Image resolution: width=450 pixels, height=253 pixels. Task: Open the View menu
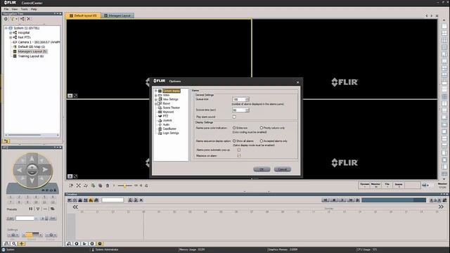15,9
